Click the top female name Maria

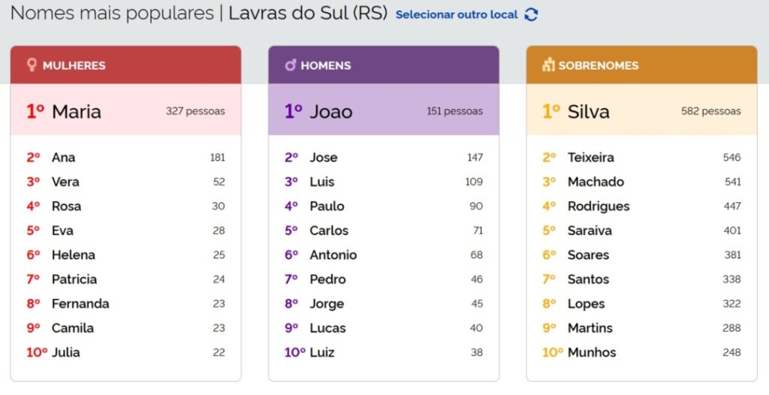pos(76,112)
